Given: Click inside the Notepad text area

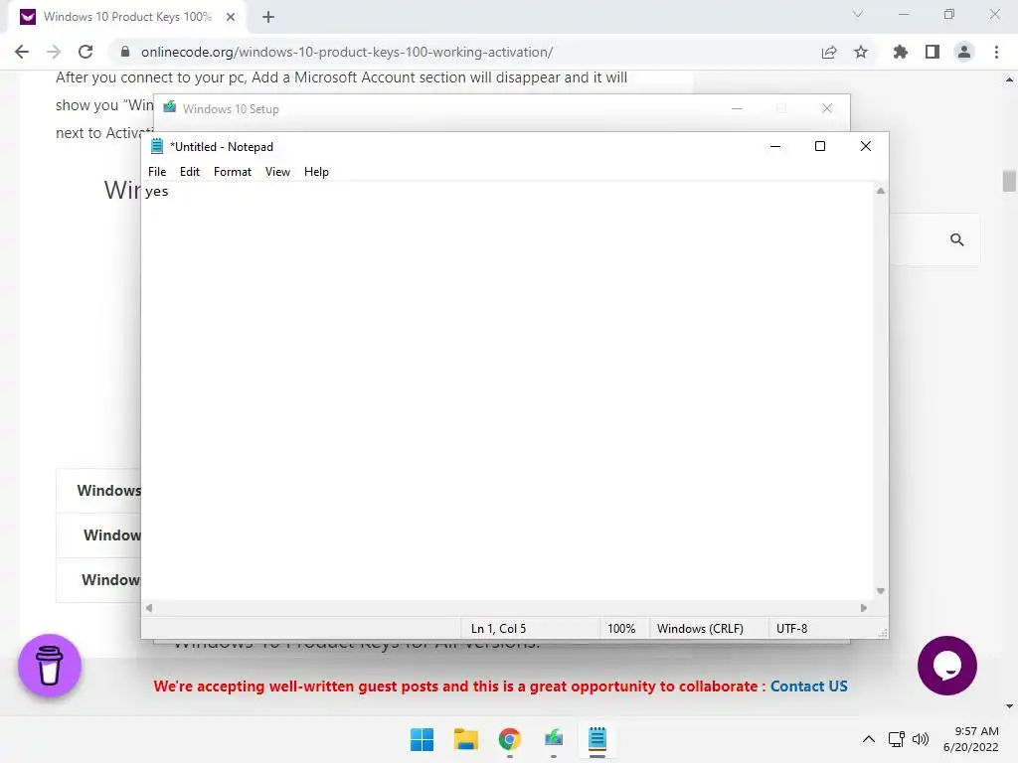Looking at the screenshot, I should pyautogui.click(x=508, y=390).
